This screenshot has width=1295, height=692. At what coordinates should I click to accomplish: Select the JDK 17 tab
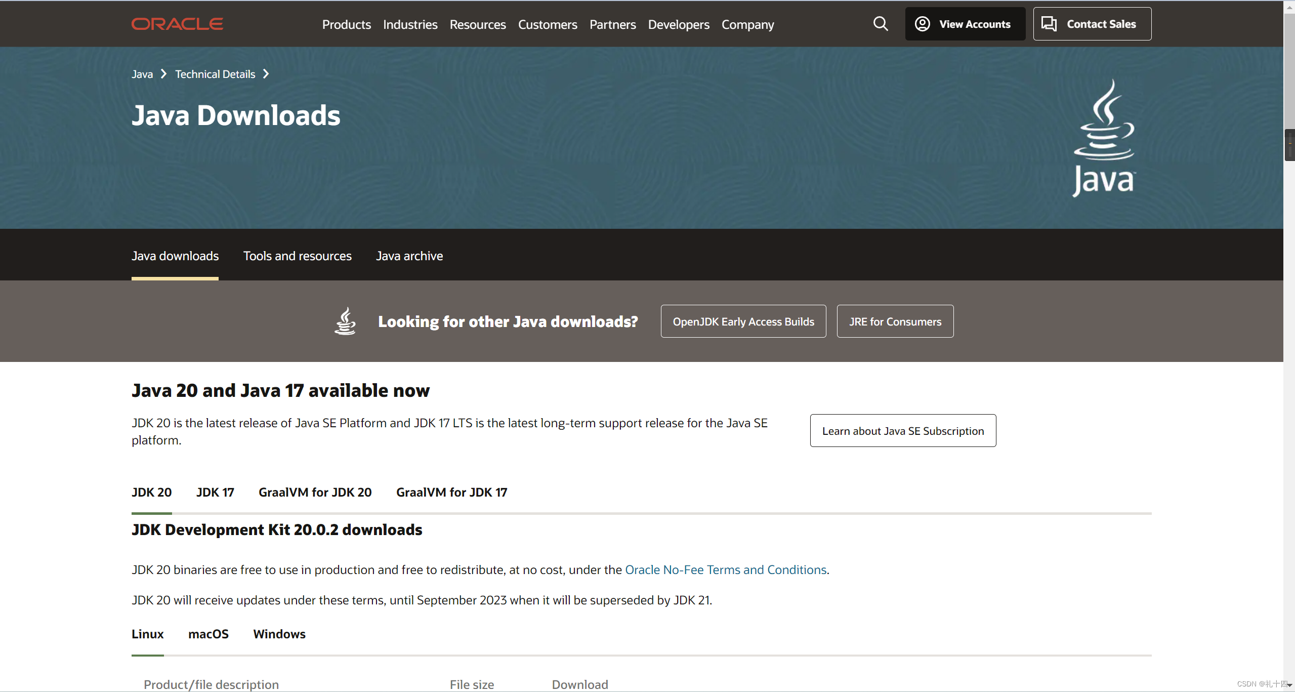(215, 492)
